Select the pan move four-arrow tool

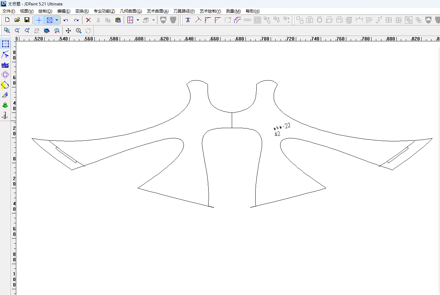(68, 31)
